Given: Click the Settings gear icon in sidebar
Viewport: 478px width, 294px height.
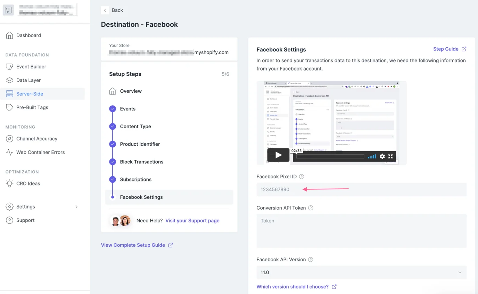Looking at the screenshot, I should [9, 206].
